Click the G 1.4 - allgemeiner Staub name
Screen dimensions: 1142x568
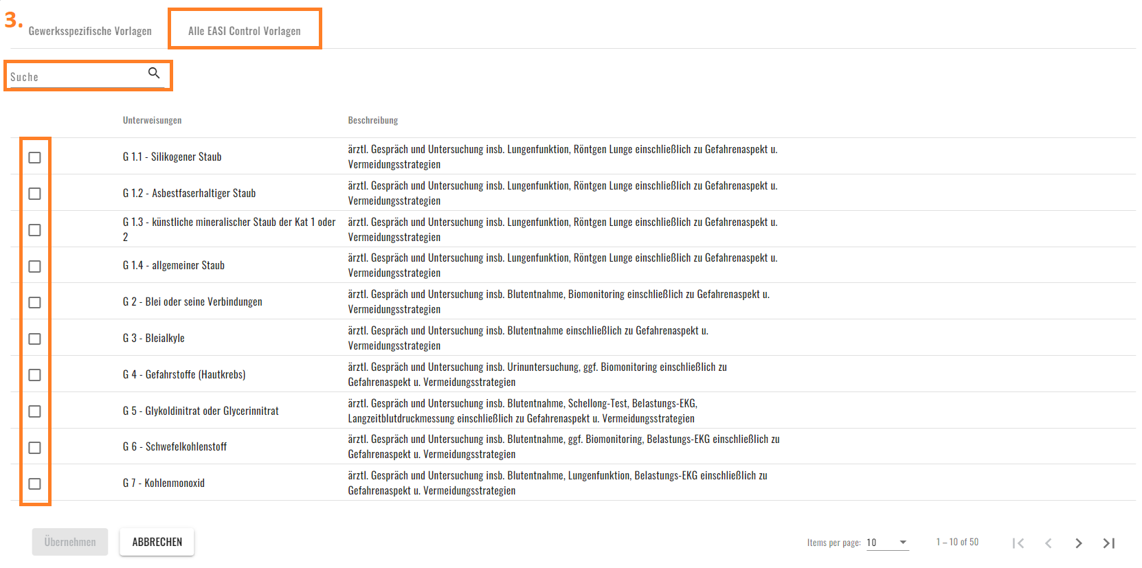coord(174,265)
